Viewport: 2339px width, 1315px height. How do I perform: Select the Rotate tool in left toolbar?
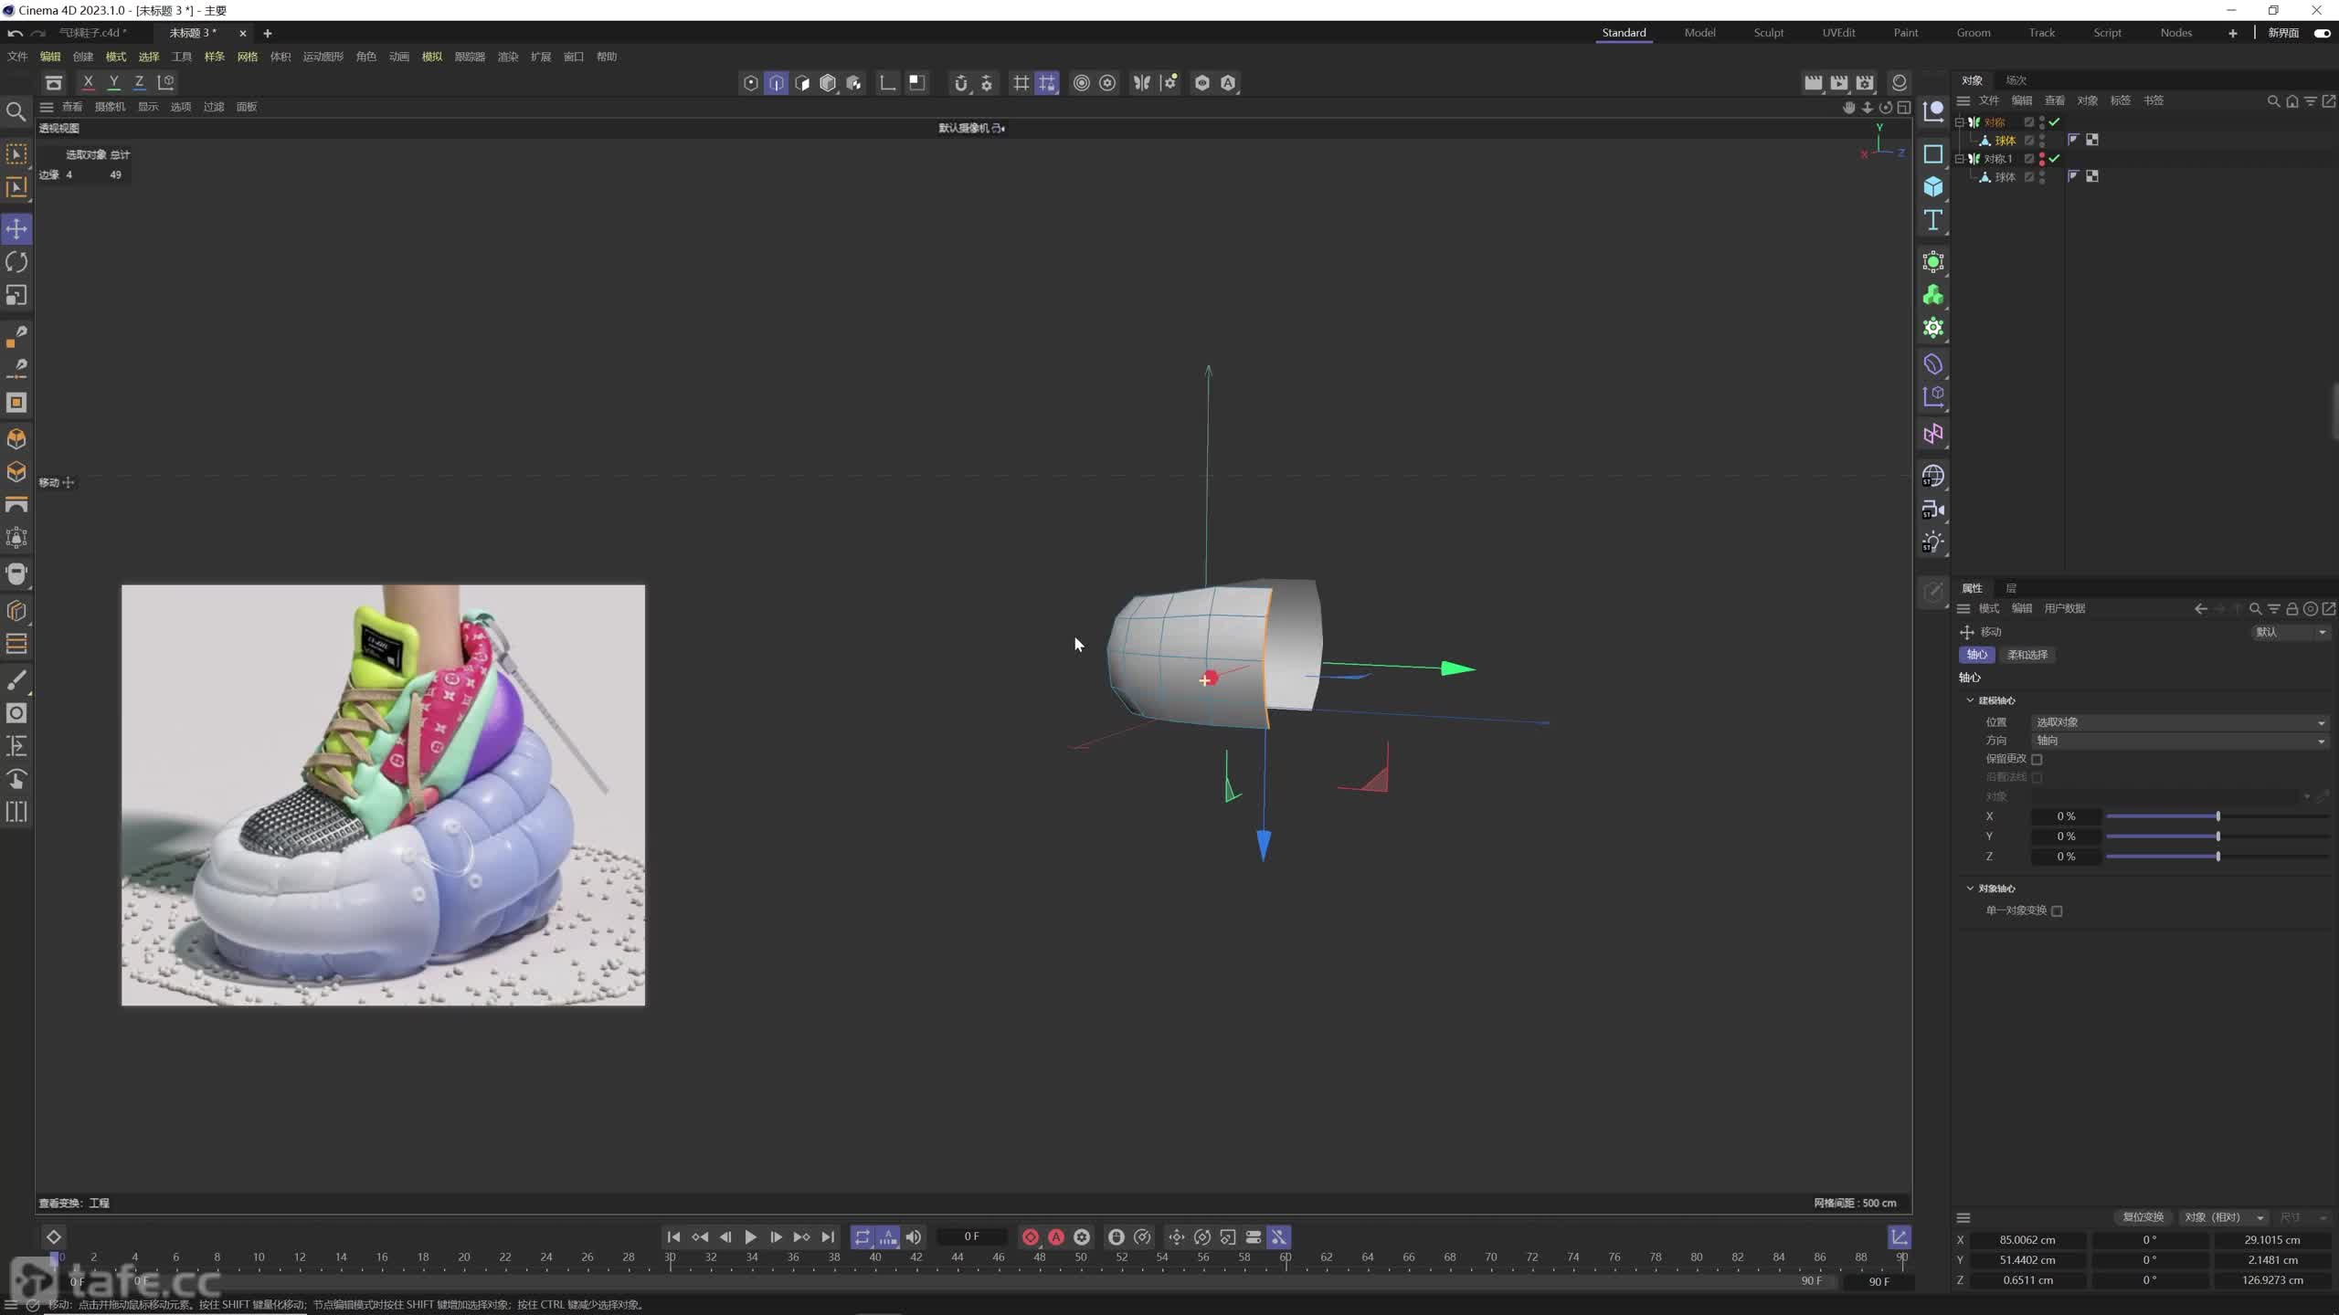[16, 262]
